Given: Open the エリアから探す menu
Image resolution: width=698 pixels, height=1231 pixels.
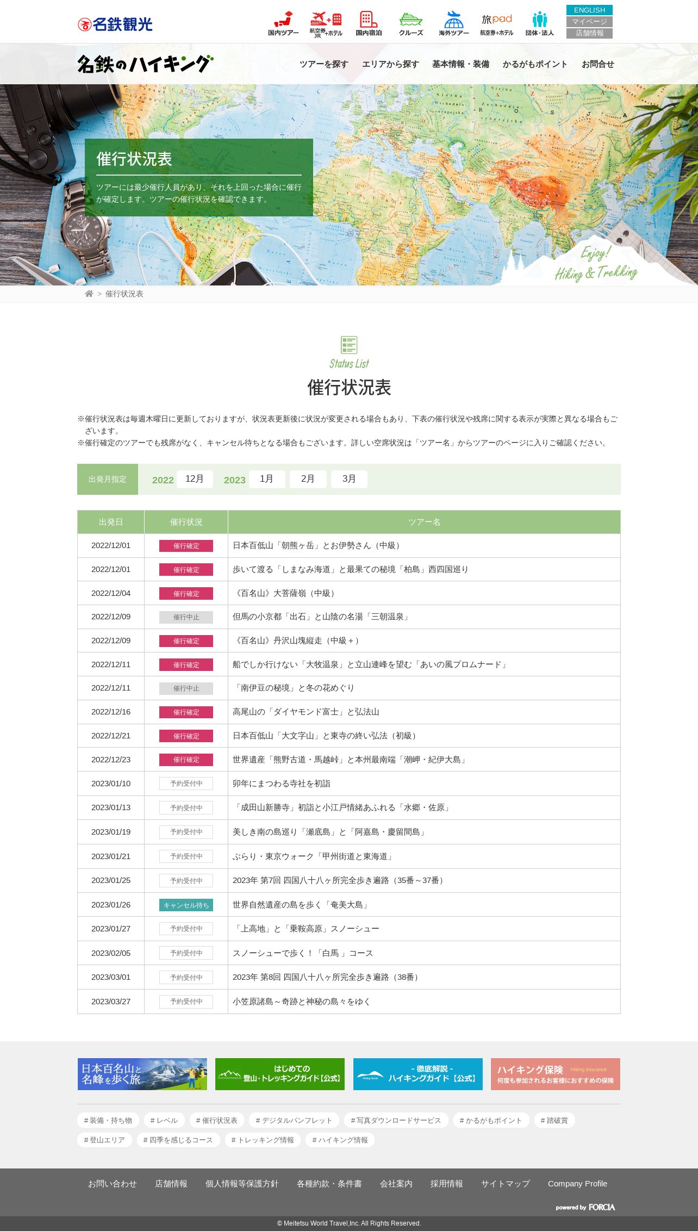Looking at the screenshot, I should point(390,64).
